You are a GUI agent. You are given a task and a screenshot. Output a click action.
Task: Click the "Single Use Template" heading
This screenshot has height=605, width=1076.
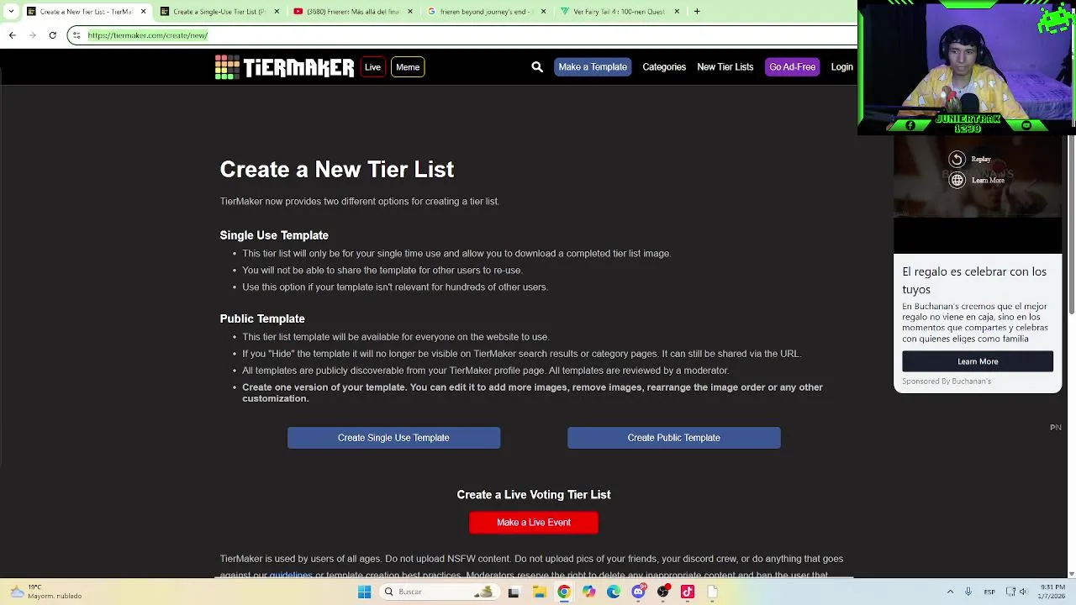tap(274, 235)
